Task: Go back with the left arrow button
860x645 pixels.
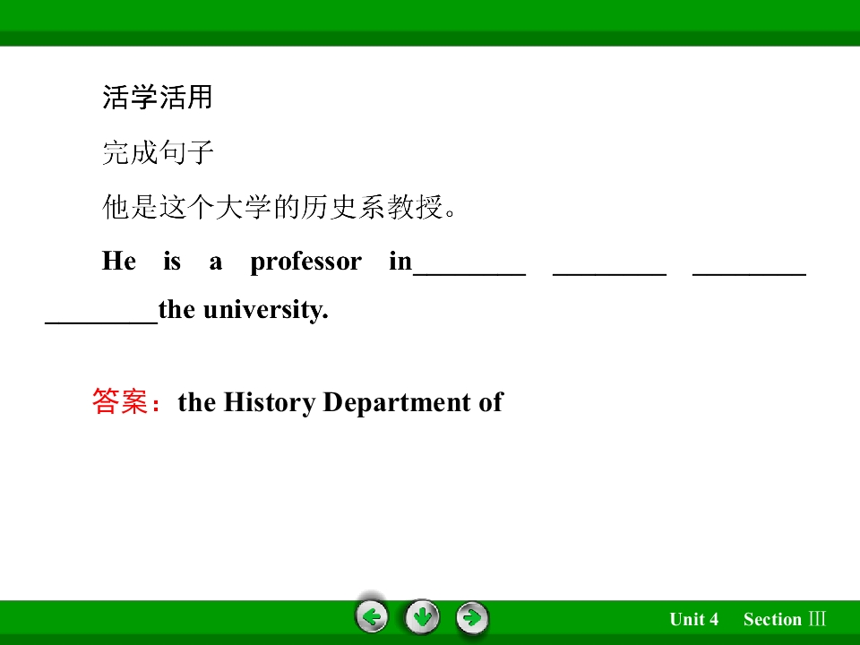Action: tap(372, 617)
